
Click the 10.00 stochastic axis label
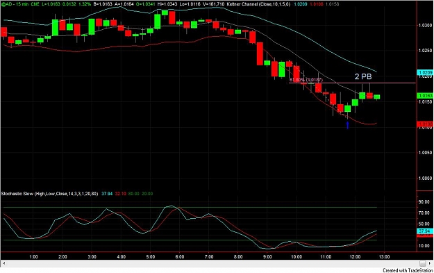pos(424,246)
